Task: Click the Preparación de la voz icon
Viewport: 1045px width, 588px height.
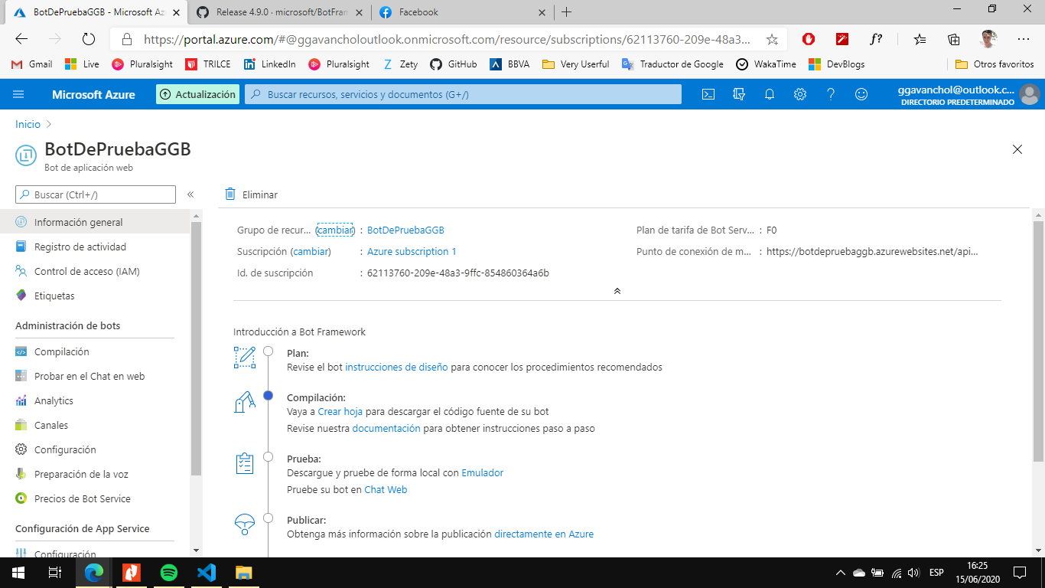Action: (x=21, y=474)
